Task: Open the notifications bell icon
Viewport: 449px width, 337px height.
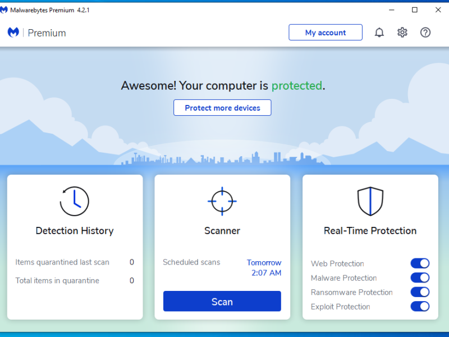Action: click(x=379, y=33)
